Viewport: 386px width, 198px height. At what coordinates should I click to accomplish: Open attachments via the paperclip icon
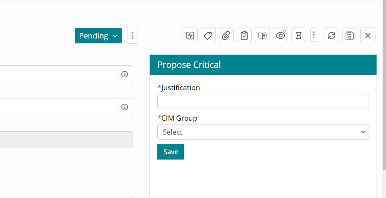click(226, 35)
